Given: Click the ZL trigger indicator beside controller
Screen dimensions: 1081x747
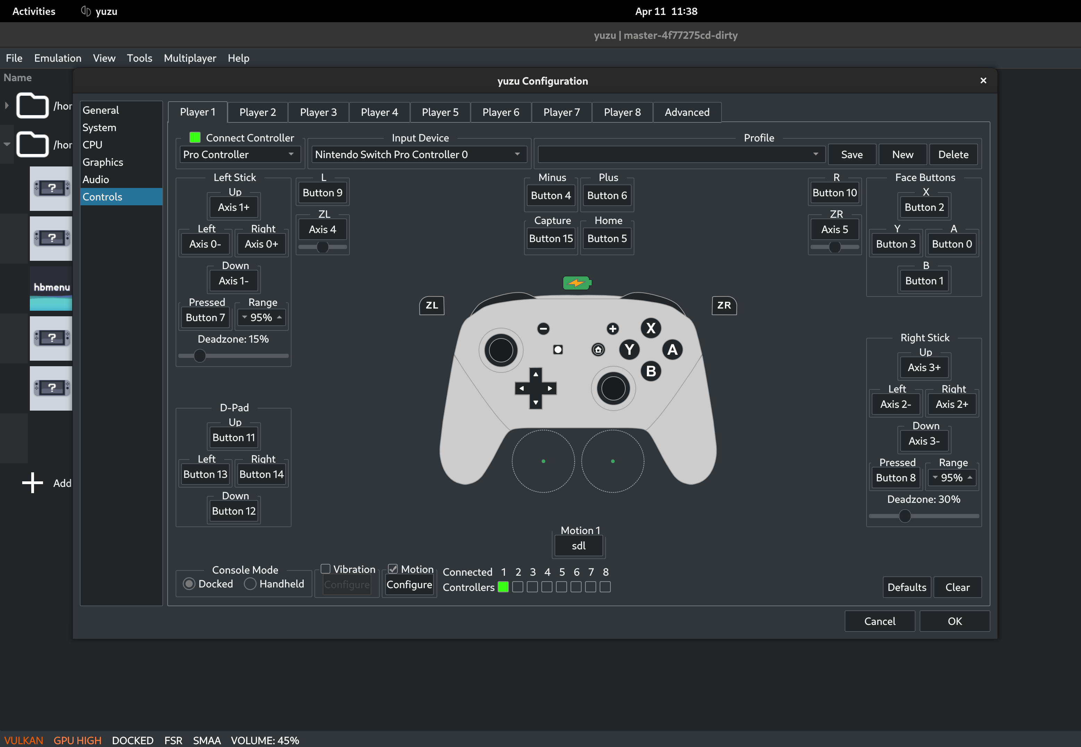Looking at the screenshot, I should click(432, 305).
